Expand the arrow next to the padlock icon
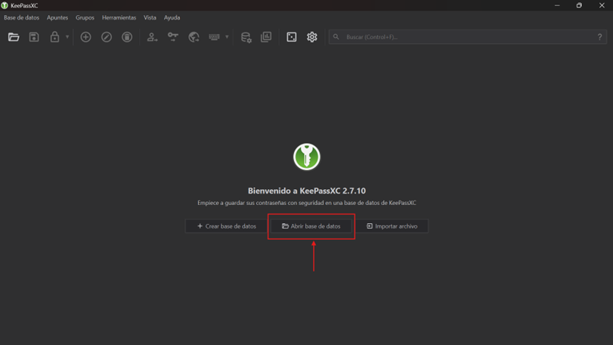The image size is (613, 345). click(x=67, y=37)
